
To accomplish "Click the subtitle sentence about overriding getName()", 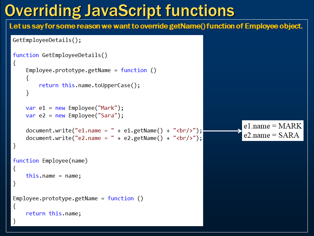I will click(156, 26).
